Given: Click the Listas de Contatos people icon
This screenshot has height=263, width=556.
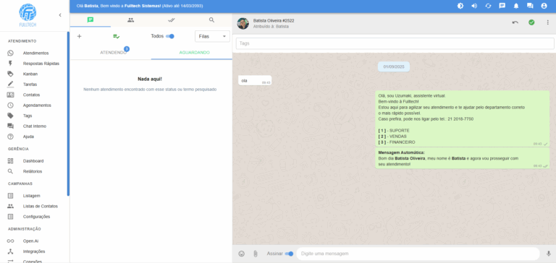Looking at the screenshot, I should click(x=10, y=206).
